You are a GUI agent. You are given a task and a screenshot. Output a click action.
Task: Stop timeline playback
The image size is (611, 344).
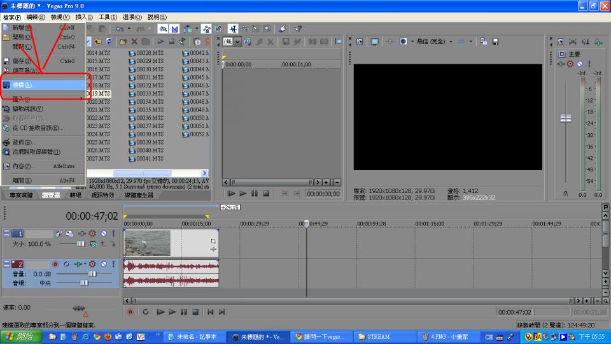pos(195,312)
